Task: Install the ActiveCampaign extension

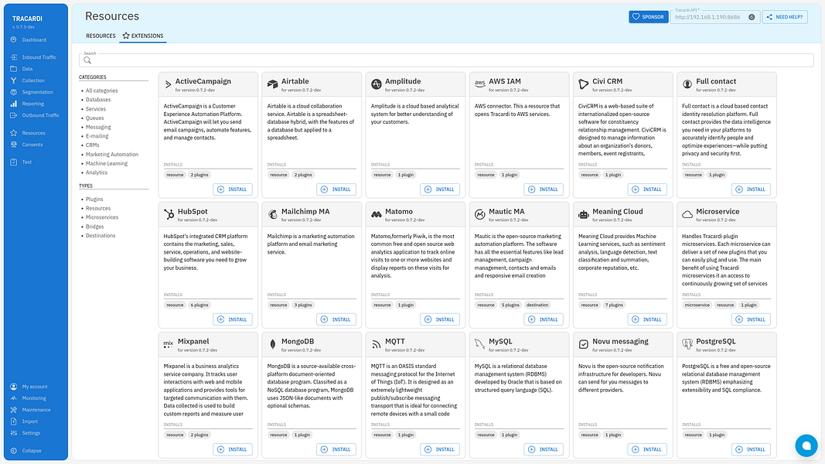Action: click(x=233, y=189)
